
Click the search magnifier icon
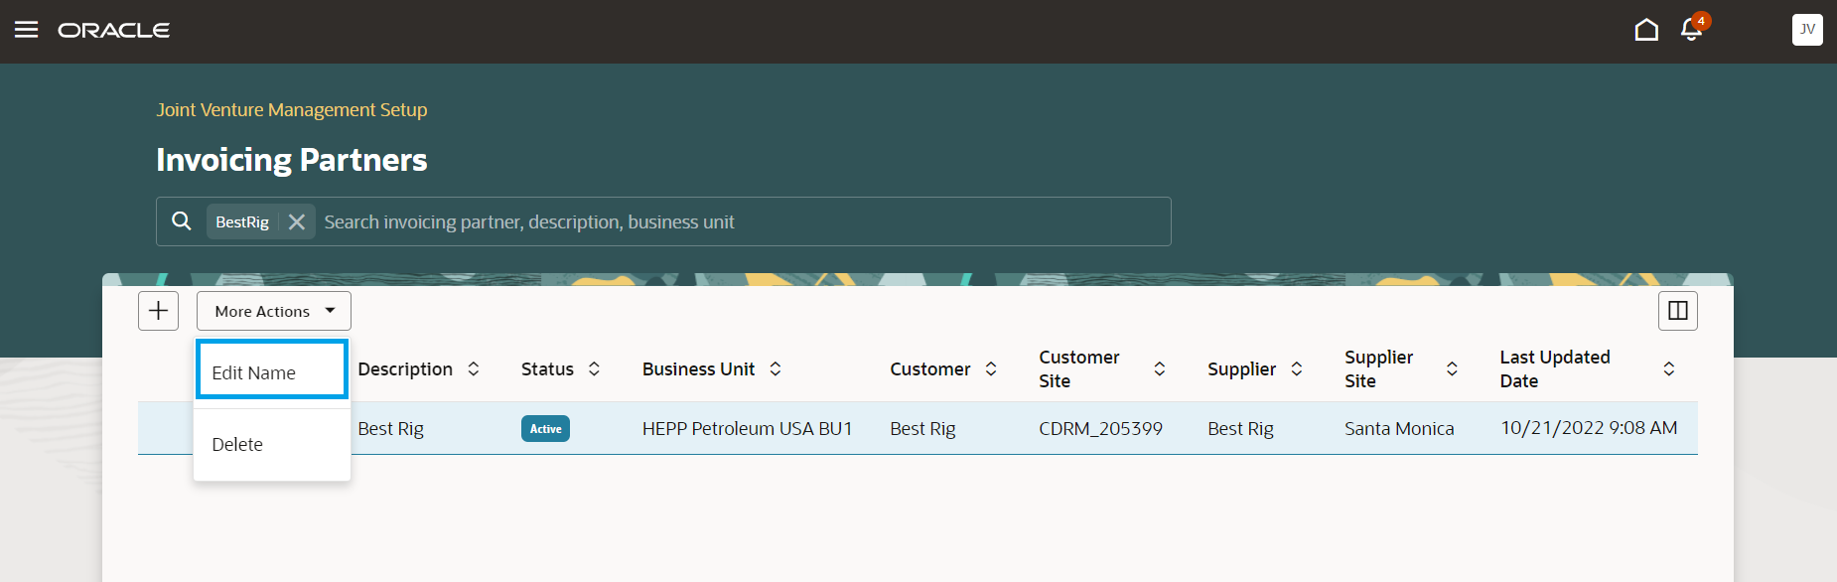click(x=182, y=221)
